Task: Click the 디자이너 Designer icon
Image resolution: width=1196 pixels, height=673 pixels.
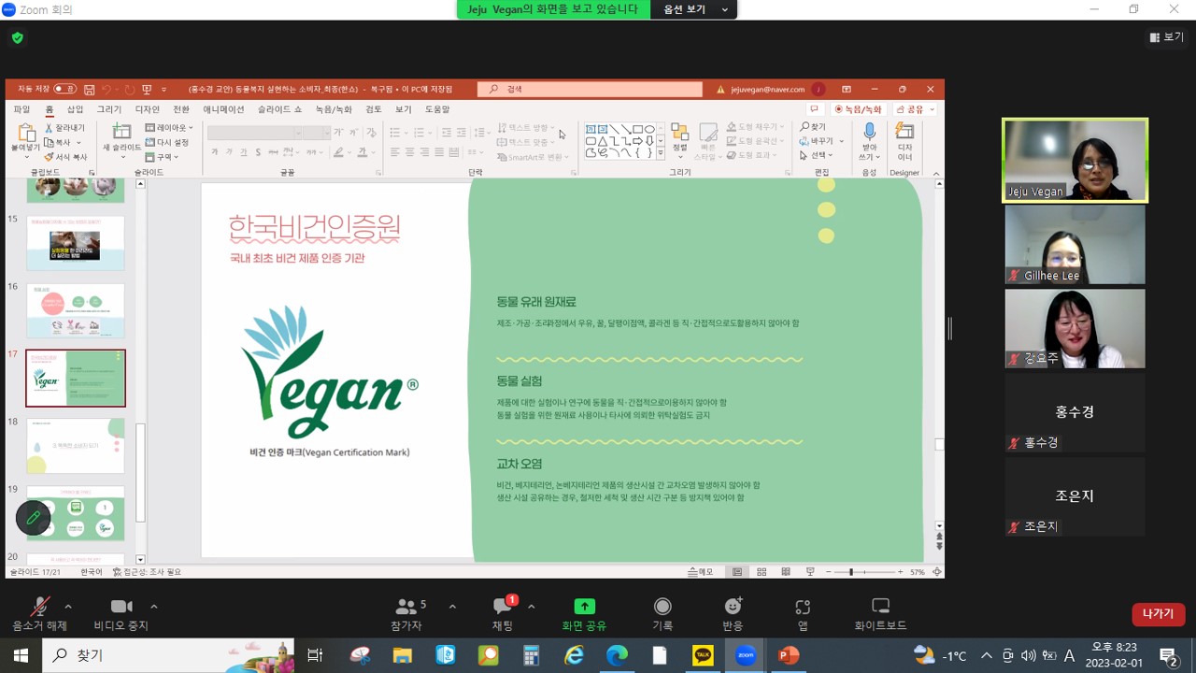Action: click(904, 132)
